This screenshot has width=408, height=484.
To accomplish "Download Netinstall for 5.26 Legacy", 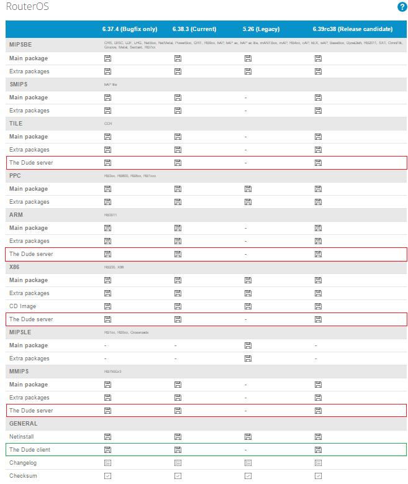I will [x=248, y=436].
